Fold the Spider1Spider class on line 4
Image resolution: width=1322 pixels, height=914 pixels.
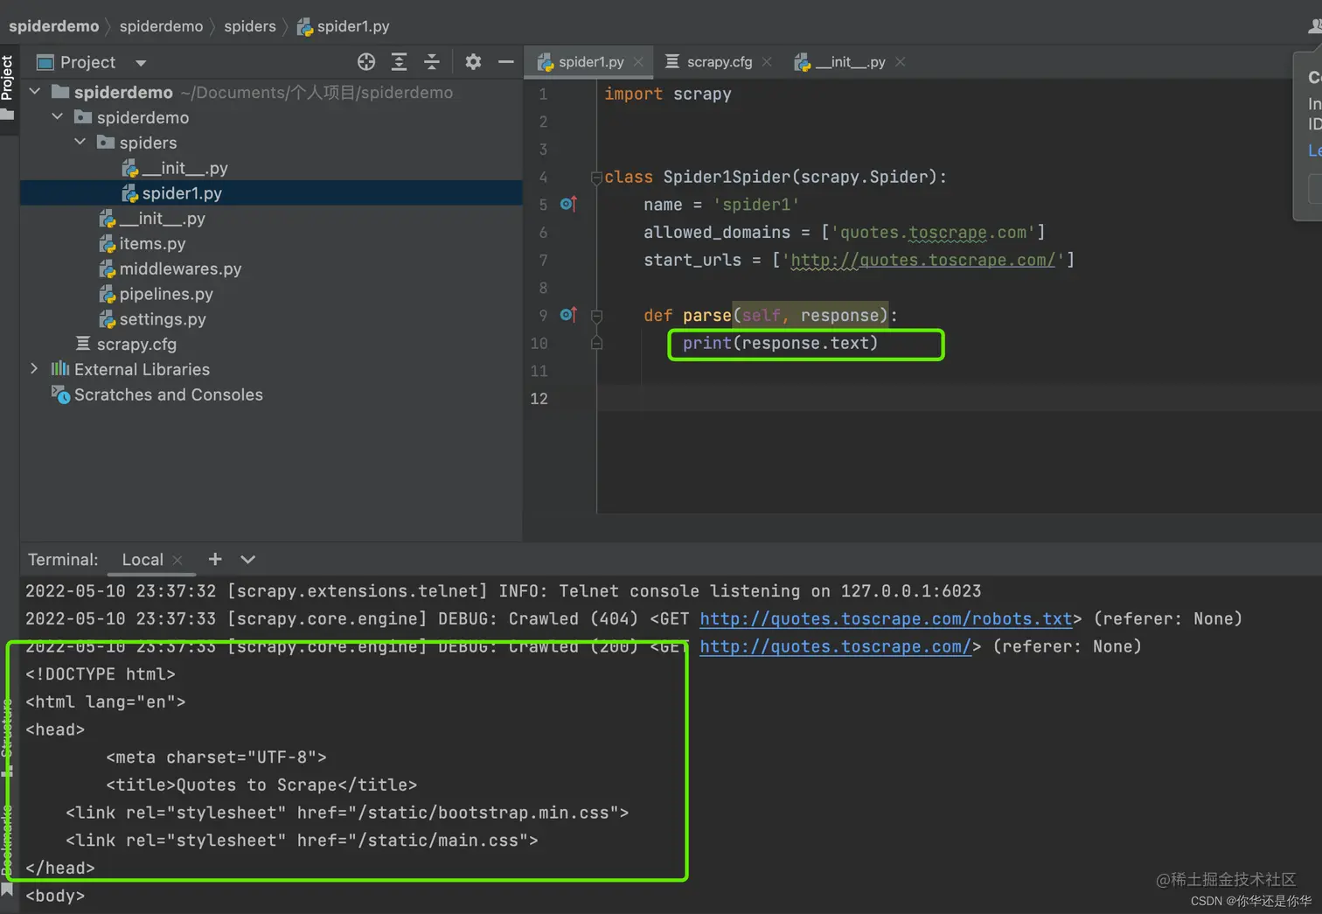596,177
